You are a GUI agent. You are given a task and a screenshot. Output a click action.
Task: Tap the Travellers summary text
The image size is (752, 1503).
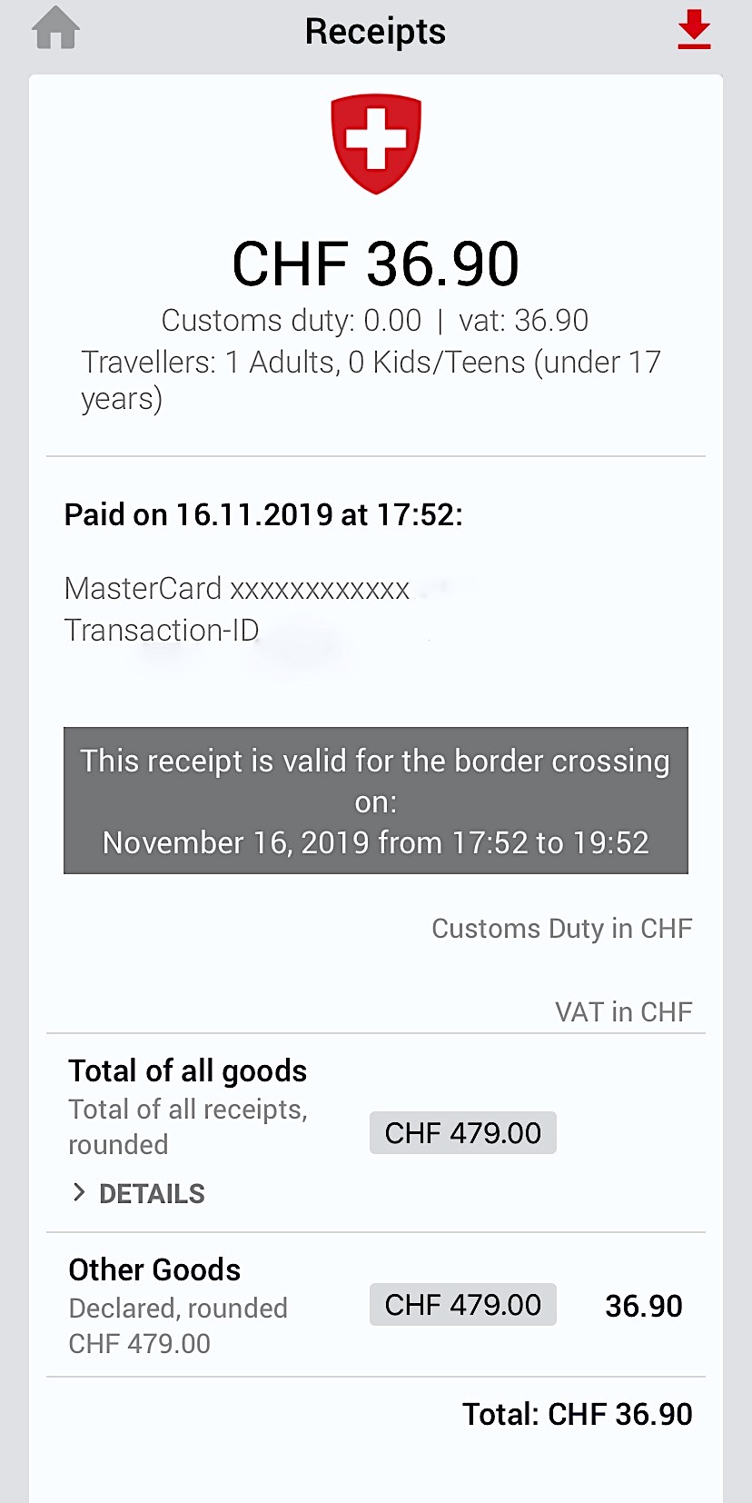[x=371, y=380]
